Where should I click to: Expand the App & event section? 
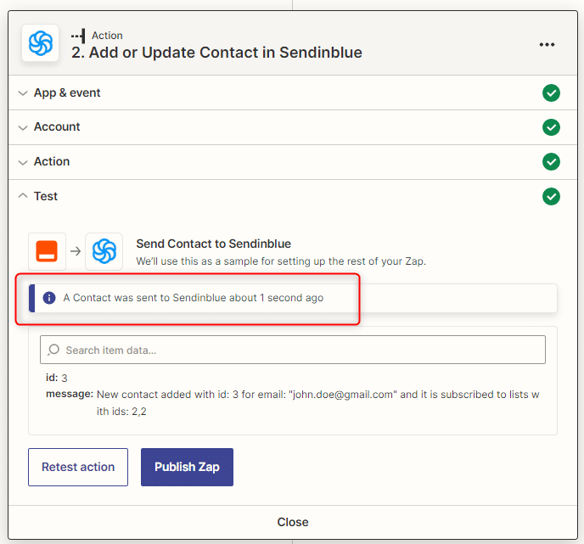click(x=23, y=93)
